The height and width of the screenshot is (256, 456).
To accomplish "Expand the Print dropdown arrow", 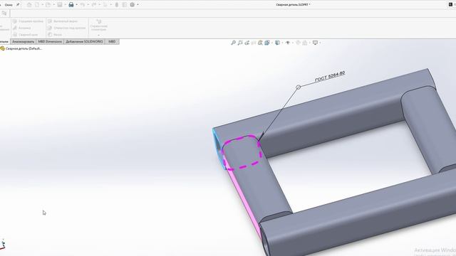I will [x=76, y=5].
